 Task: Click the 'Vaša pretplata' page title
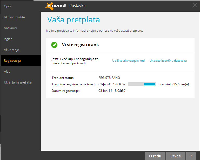click(x=74, y=20)
